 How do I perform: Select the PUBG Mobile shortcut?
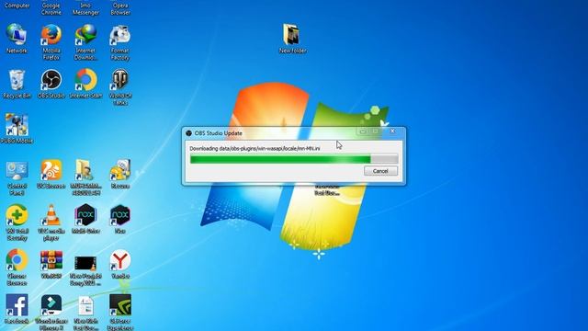point(17,129)
